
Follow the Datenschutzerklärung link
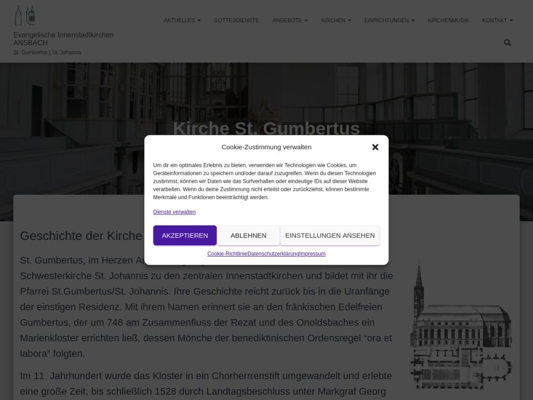tap(273, 254)
